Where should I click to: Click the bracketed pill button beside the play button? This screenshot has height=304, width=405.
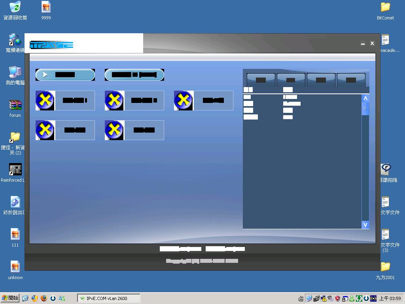click(134, 75)
